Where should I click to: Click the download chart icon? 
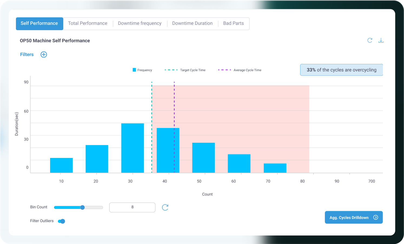click(381, 40)
